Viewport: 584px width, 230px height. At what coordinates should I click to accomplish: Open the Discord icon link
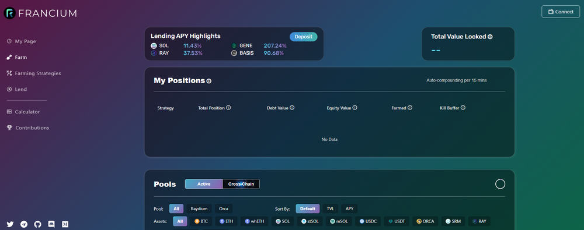(x=51, y=224)
